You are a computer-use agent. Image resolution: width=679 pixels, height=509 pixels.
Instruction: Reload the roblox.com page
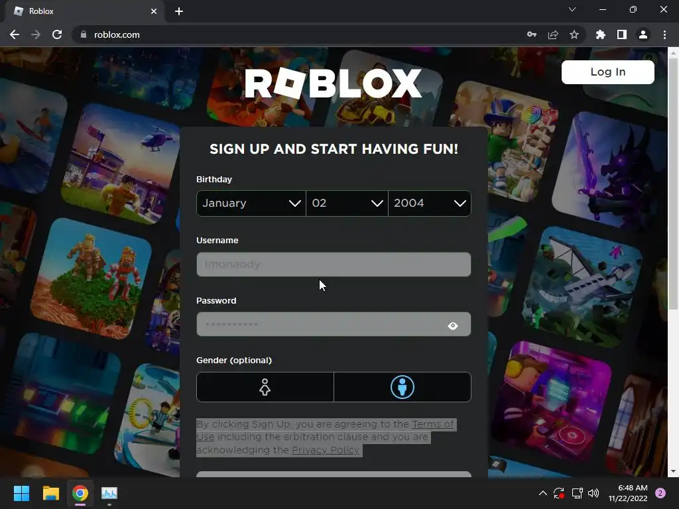tap(57, 34)
